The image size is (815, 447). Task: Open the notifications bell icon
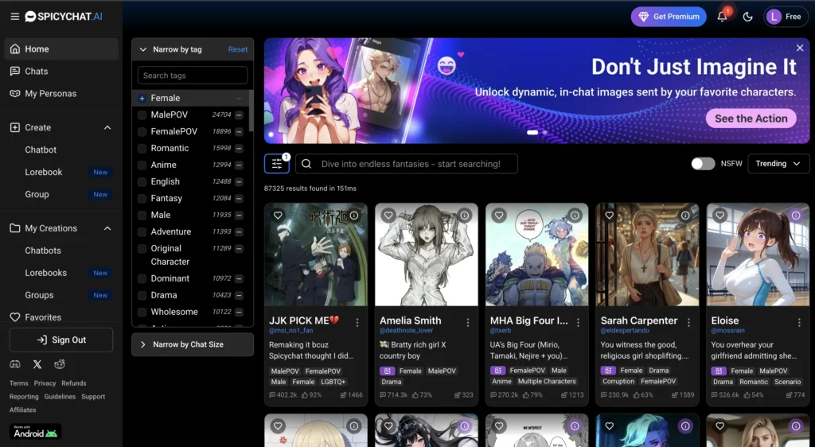click(722, 17)
